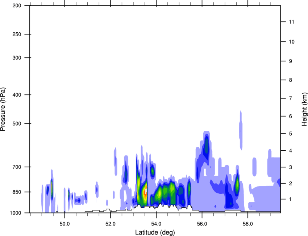Click the 7 km height label
308x236 pixels.
[291, 98]
